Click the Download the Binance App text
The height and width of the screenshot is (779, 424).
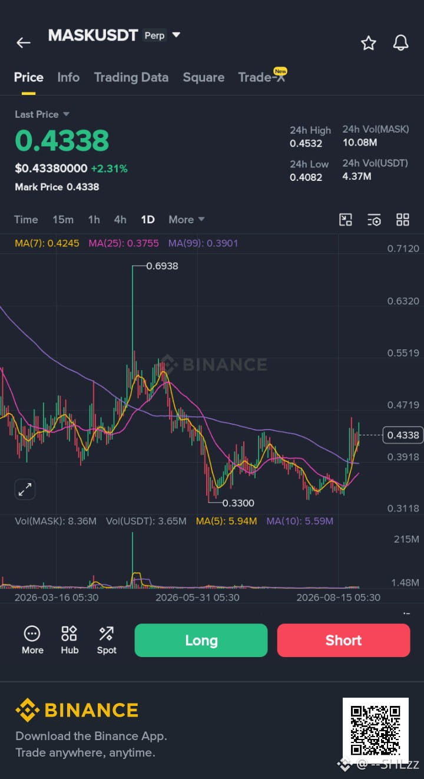click(x=91, y=736)
